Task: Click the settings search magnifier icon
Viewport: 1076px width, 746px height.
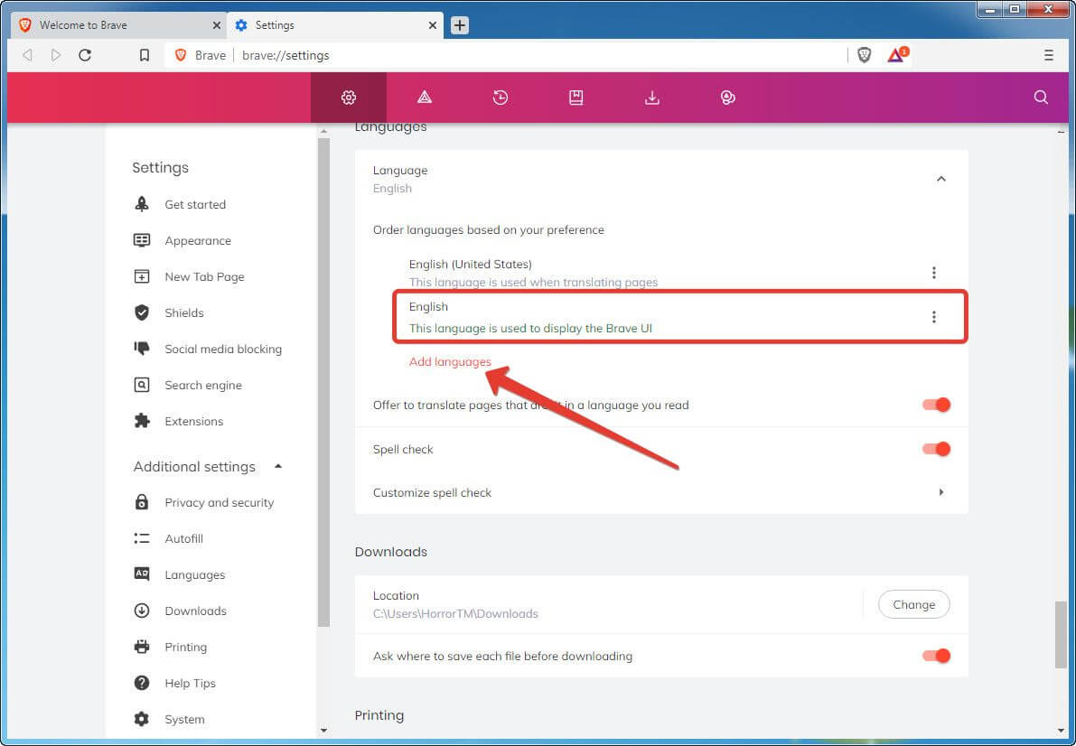Action: [1041, 98]
